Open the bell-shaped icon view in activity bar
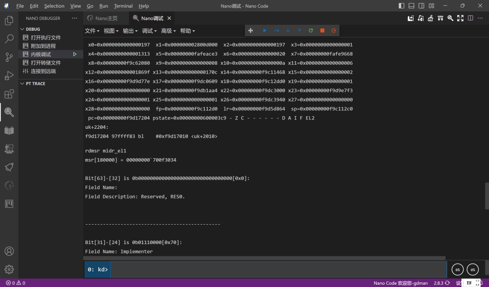489x287 pixels. [9, 167]
